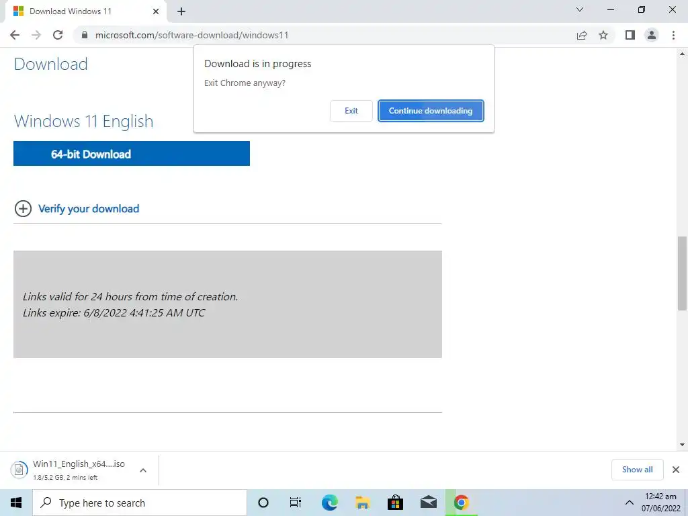Expand Verify your download section

(24, 209)
